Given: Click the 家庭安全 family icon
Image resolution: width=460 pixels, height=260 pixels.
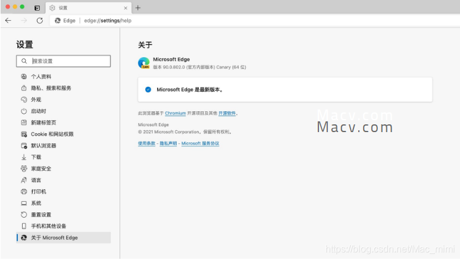Looking at the screenshot, I should tap(24, 169).
